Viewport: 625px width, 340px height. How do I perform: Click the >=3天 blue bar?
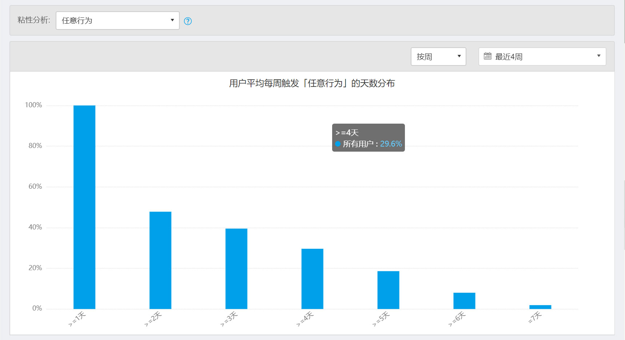click(x=236, y=268)
